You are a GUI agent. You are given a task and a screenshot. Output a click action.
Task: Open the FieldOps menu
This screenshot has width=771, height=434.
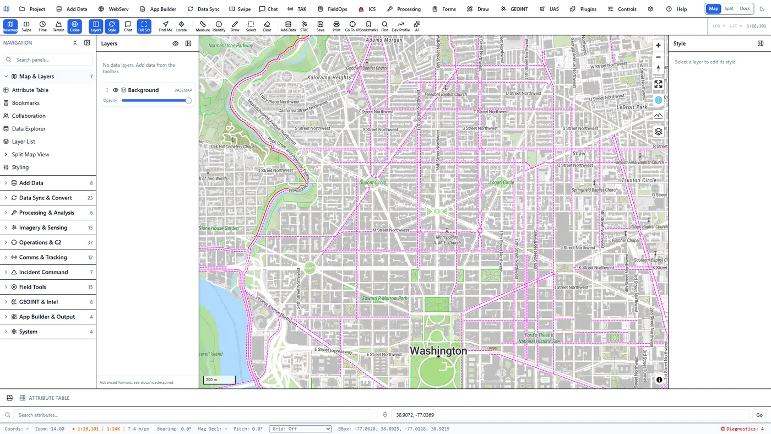click(332, 9)
